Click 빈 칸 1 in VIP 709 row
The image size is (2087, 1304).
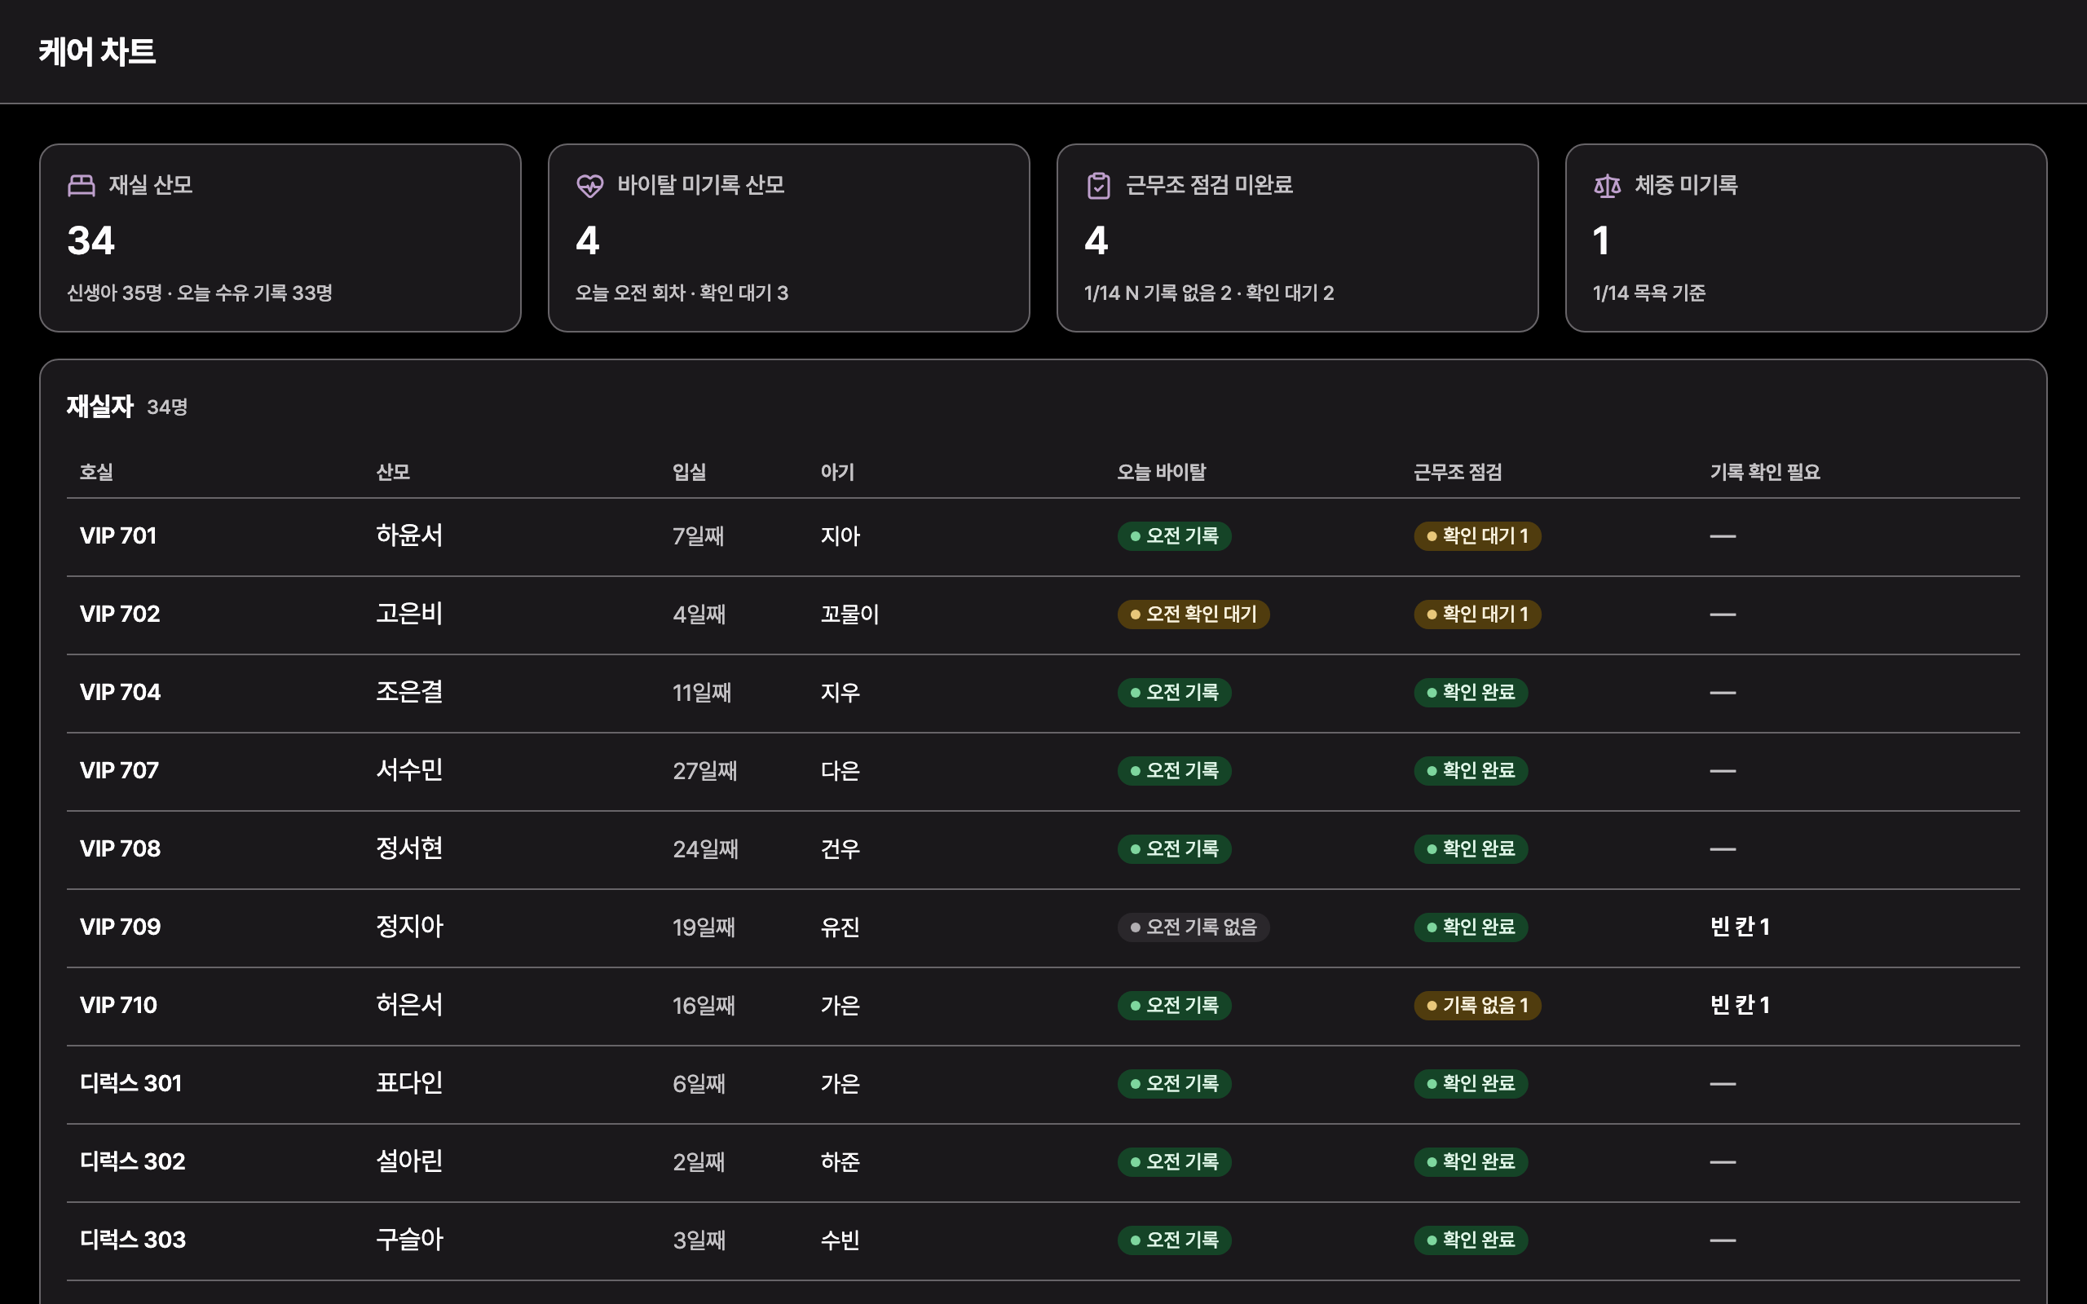click(x=1741, y=927)
